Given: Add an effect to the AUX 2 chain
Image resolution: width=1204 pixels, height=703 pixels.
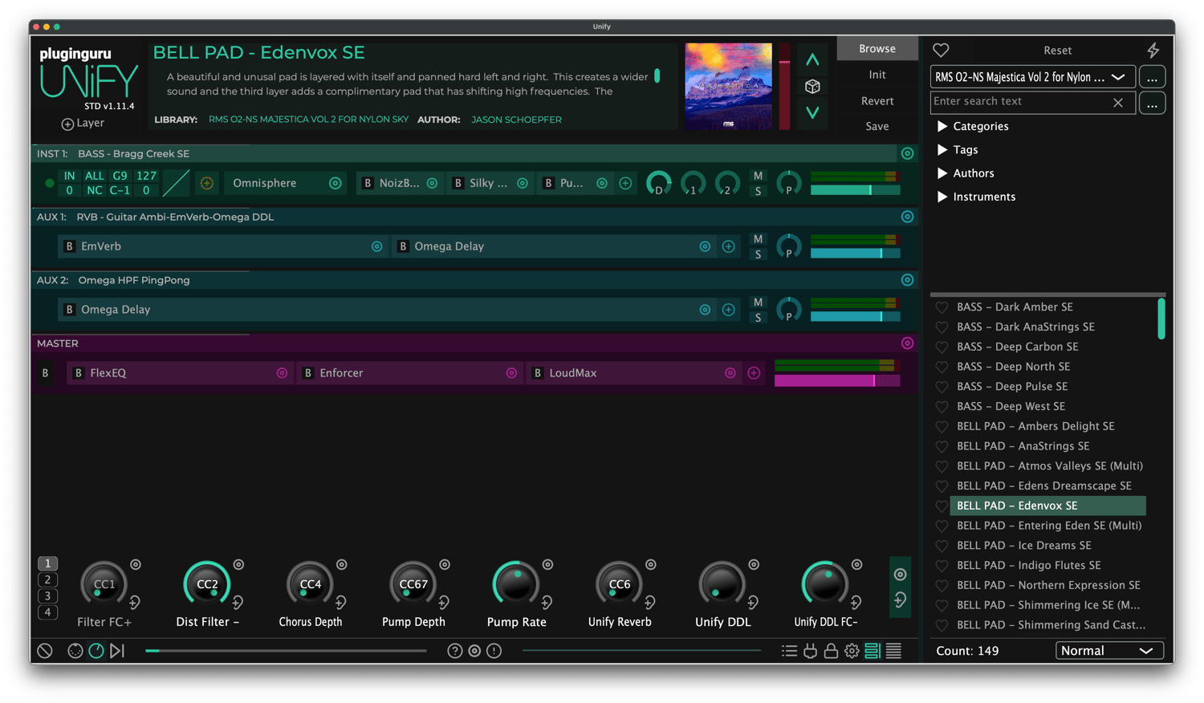Looking at the screenshot, I should click(x=728, y=310).
